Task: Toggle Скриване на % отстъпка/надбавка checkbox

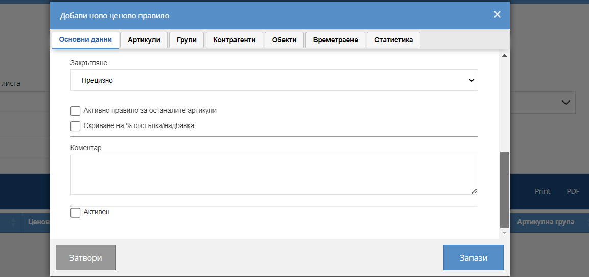Action: [x=76, y=126]
